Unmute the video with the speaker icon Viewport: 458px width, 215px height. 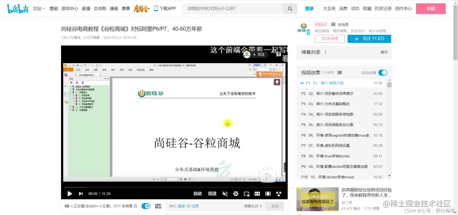[225, 193]
